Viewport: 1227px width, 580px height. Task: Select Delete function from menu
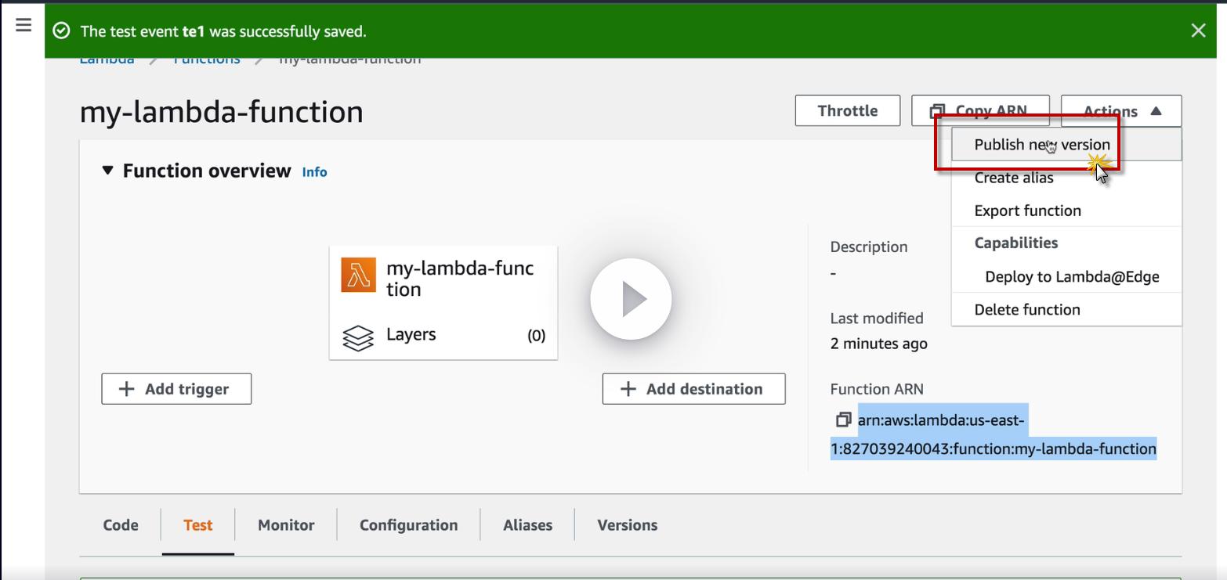(1066, 309)
